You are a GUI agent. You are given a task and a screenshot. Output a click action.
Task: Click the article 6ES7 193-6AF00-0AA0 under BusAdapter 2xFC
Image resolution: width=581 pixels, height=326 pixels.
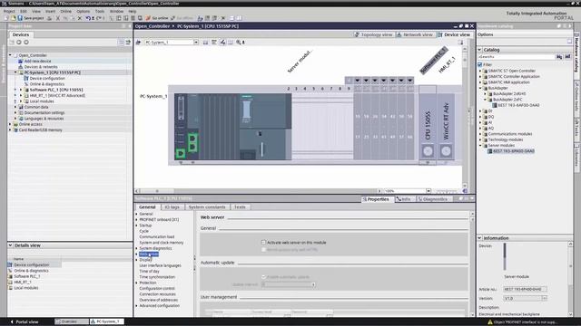point(518,105)
